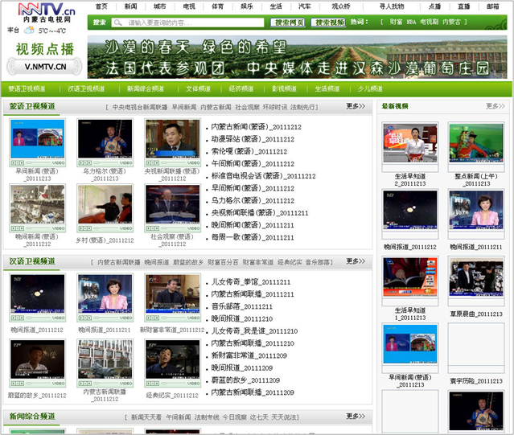
Task: Open the 视频点播 V.NMTV.CN logo
Action: tap(44, 55)
